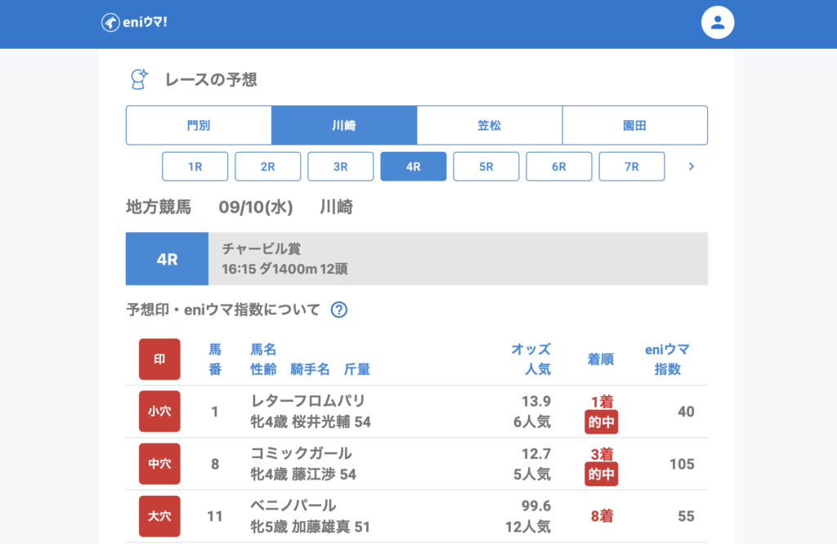The height and width of the screenshot is (544, 837).
Task: Click the race prediction icon beside heading
Action: coord(140,79)
